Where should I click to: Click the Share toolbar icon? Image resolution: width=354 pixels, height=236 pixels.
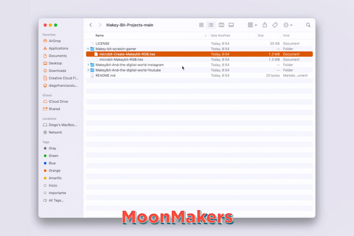(265, 25)
